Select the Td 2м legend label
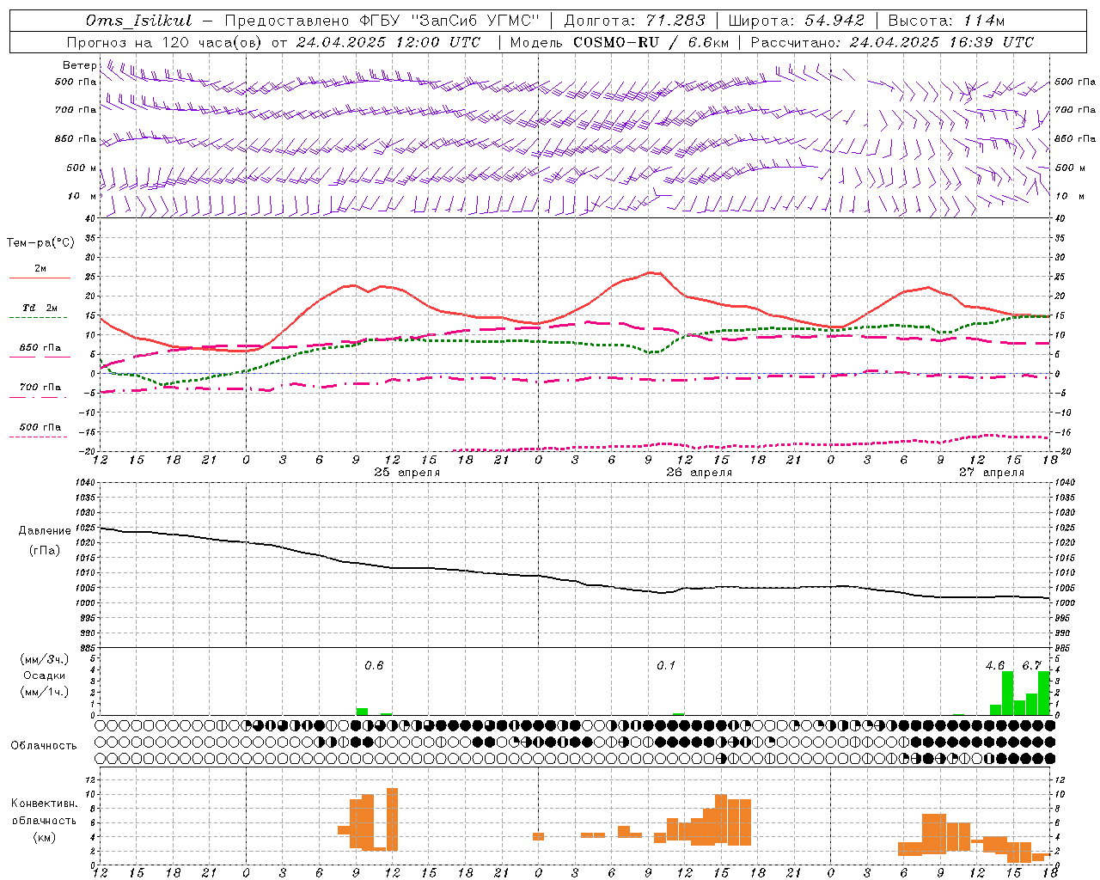This screenshot has width=1100, height=880. click(x=40, y=308)
